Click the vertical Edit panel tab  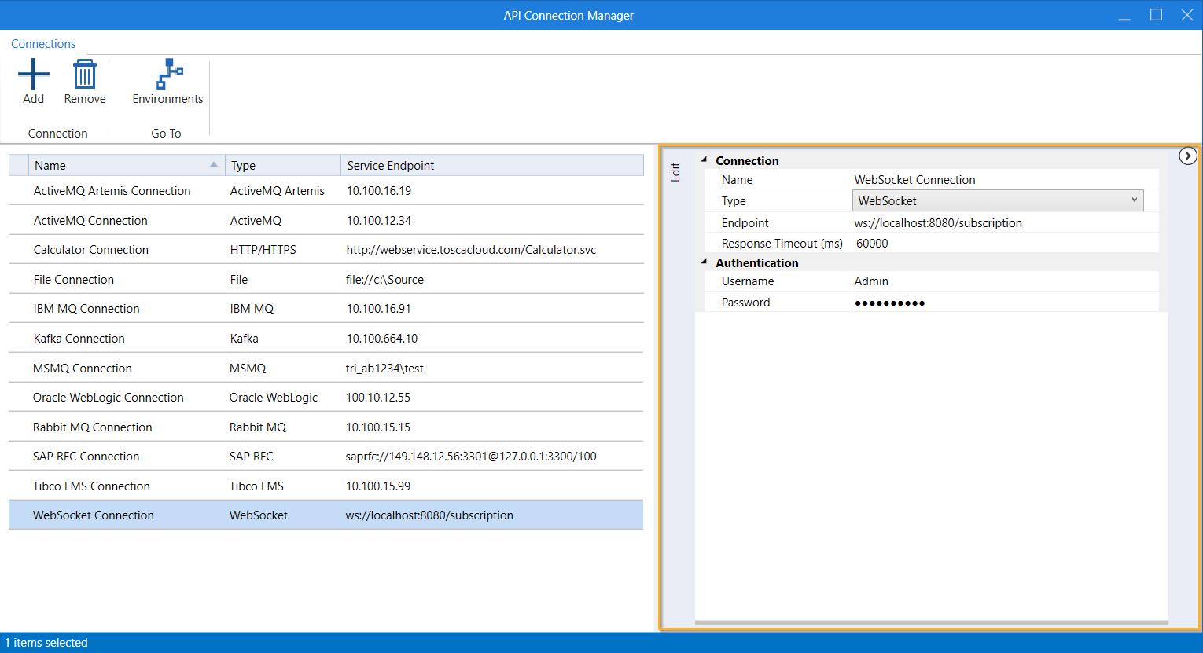[675, 172]
